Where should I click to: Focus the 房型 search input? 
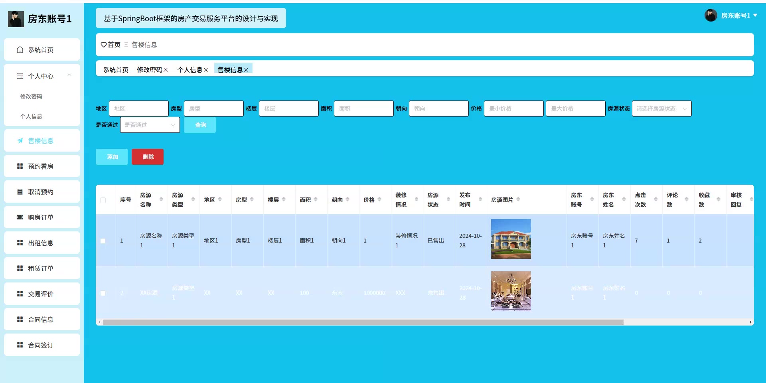pyautogui.click(x=214, y=109)
